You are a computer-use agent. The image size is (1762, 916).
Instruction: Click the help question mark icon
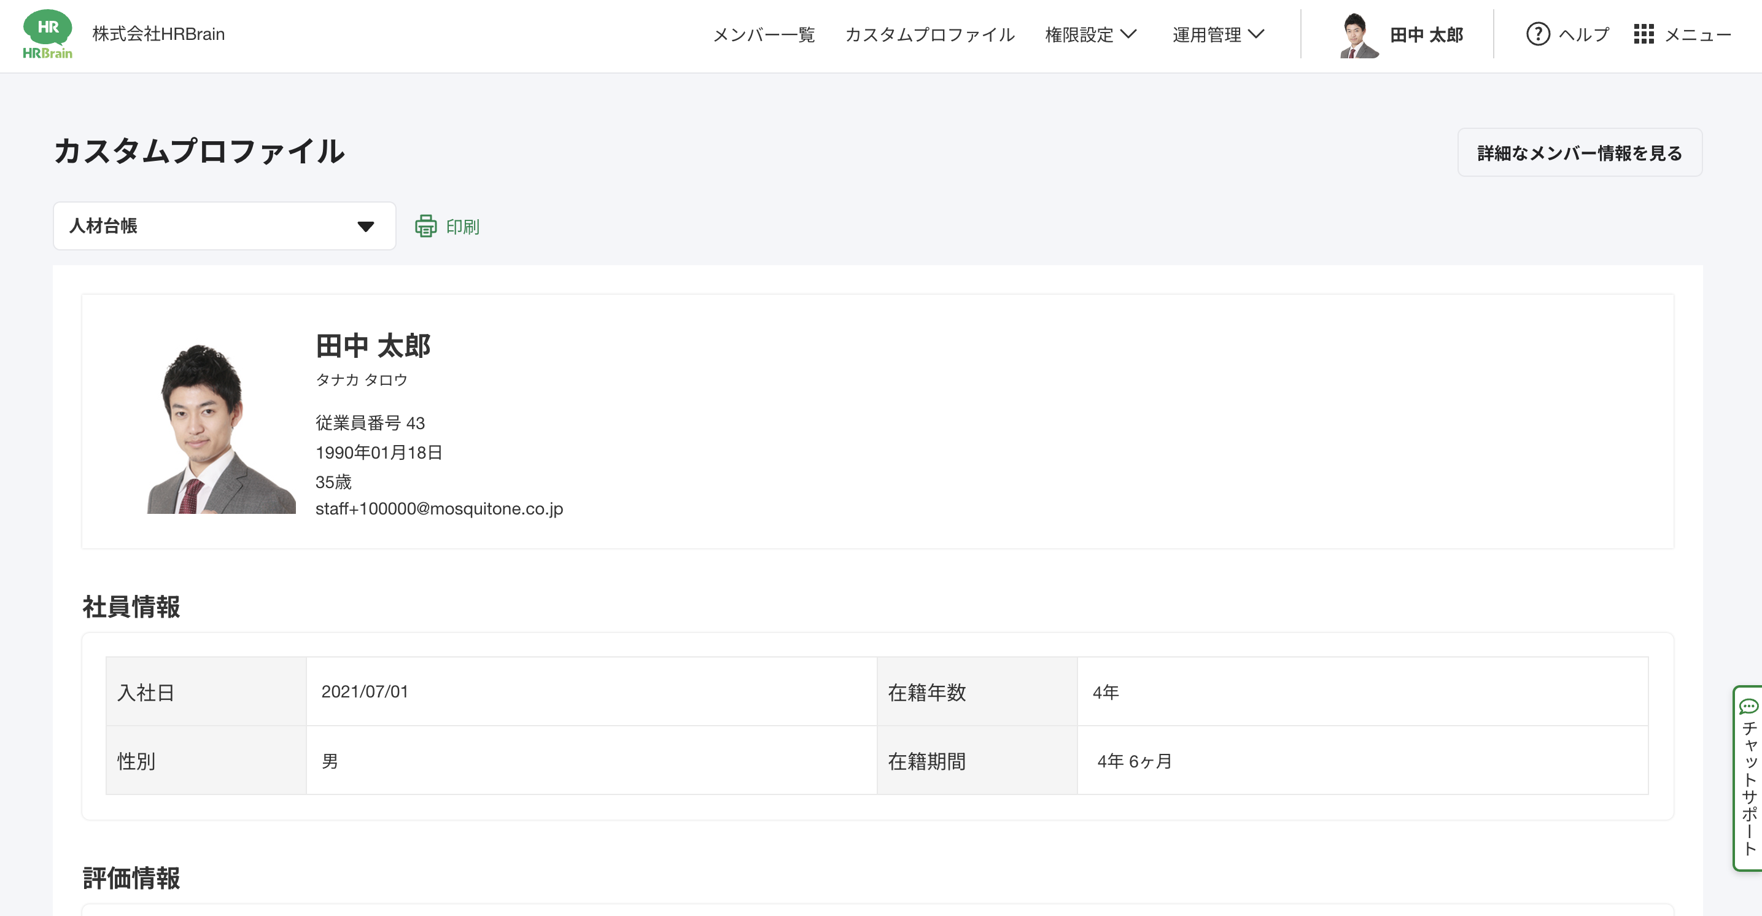coord(1538,34)
